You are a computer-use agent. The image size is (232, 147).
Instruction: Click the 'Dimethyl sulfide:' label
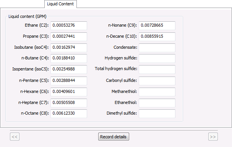pyautogui.click(x=122, y=113)
